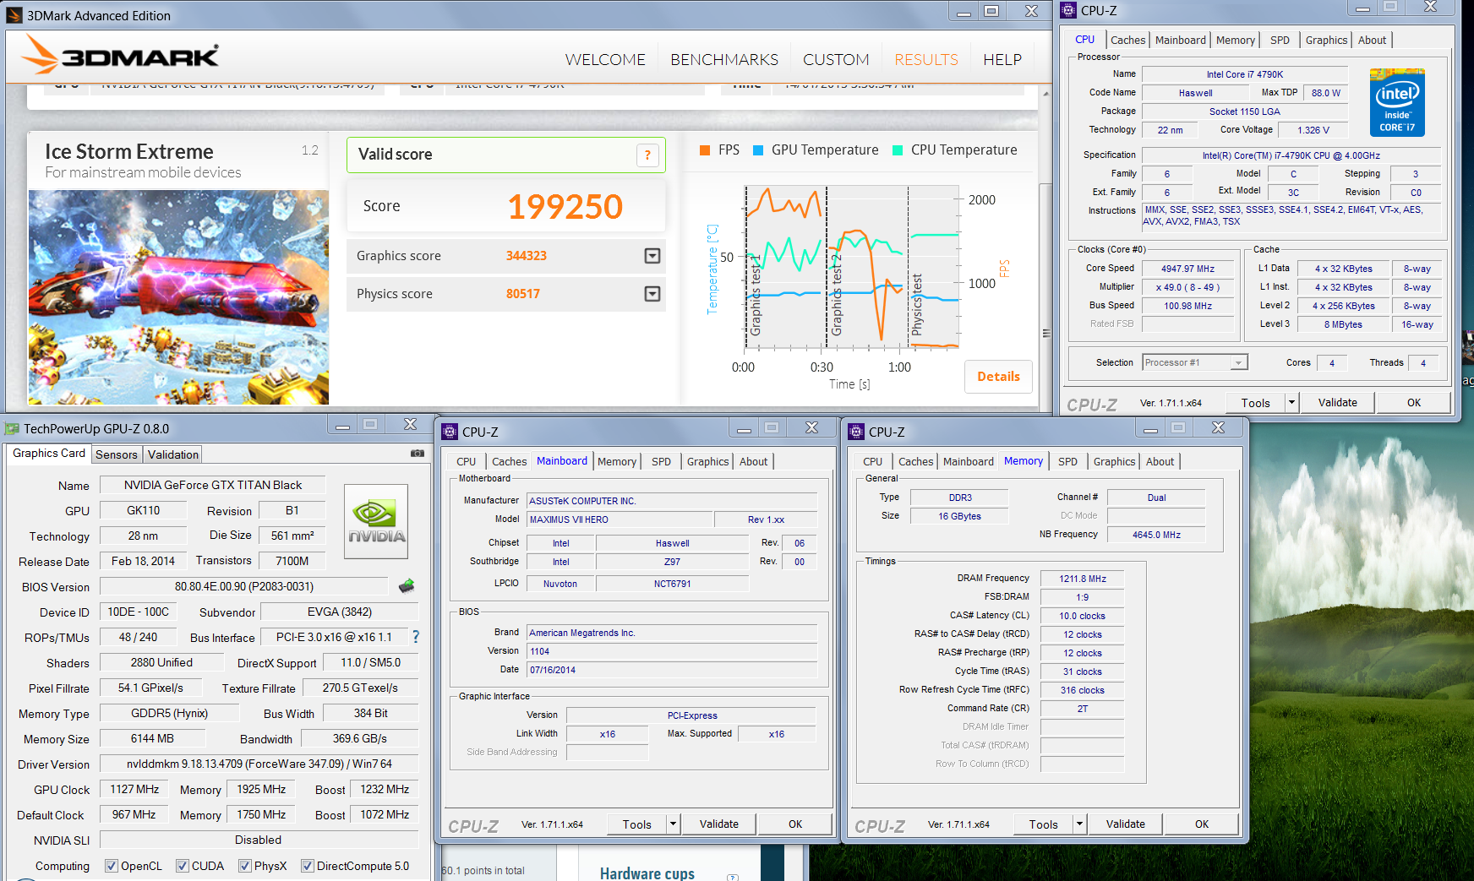
Task: Click the Hardware cups heading
Action: (x=647, y=873)
